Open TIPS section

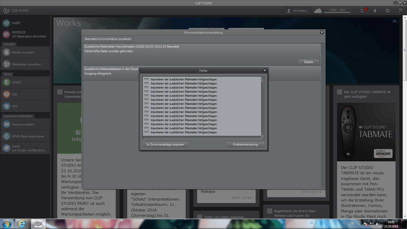pos(25,106)
